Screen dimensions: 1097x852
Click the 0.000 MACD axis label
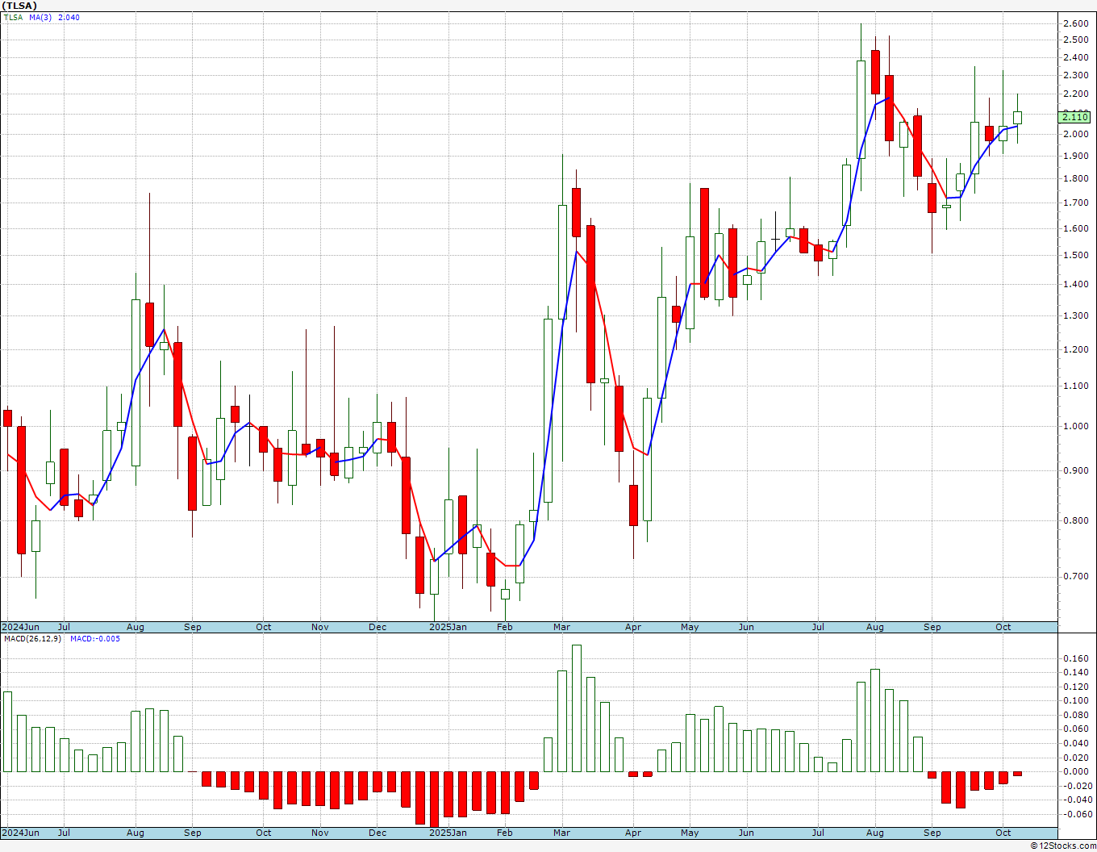coord(1075,771)
